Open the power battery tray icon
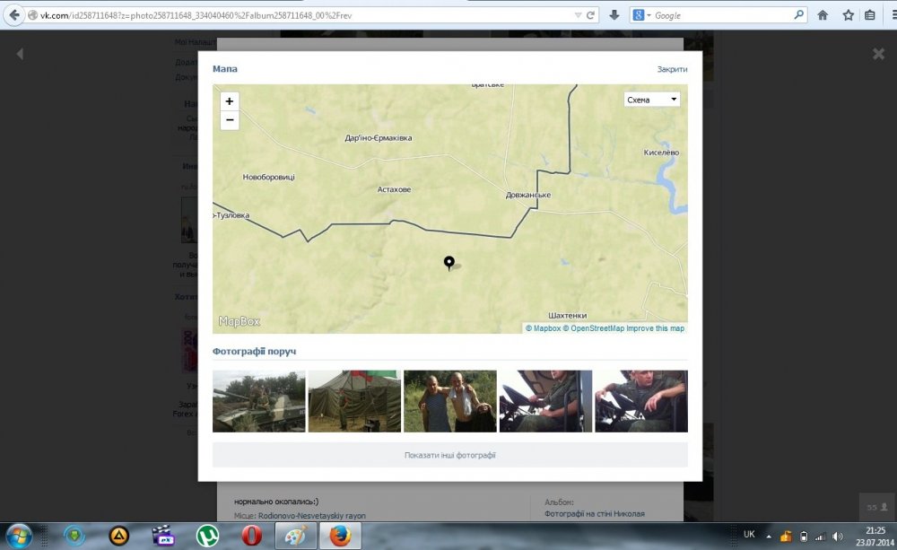 804,537
